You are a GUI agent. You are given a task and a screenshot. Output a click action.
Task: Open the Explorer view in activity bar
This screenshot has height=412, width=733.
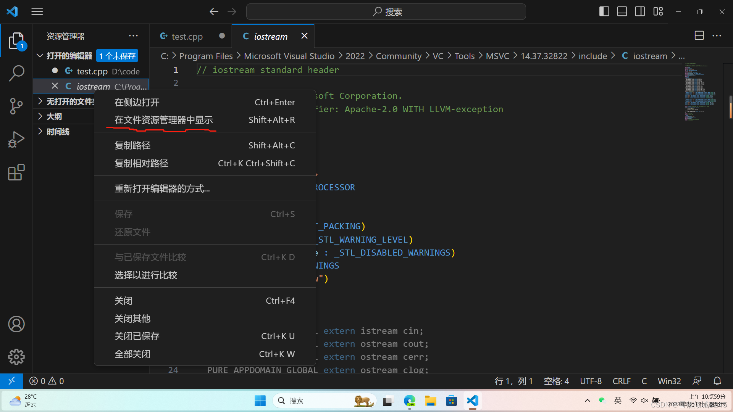(x=16, y=41)
